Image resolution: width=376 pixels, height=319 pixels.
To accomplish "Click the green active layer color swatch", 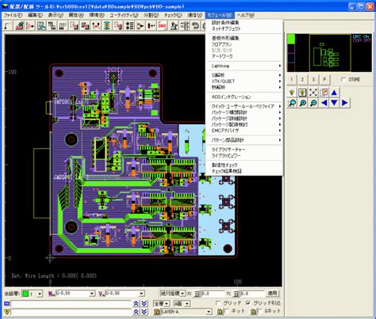I will pyautogui.click(x=25, y=294).
